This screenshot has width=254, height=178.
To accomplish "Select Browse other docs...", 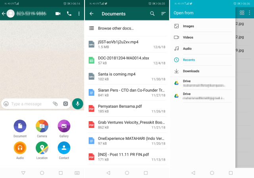I will pyautogui.click(x=127, y=28).
